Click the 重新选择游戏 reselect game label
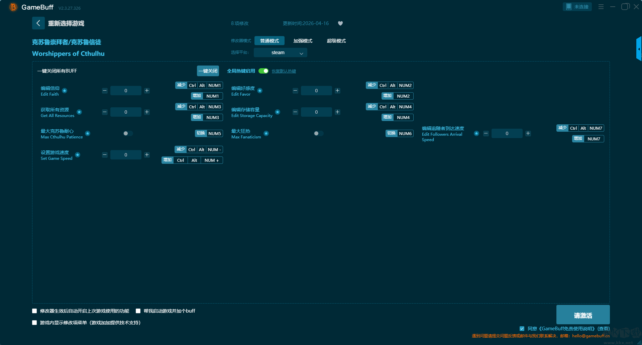 (x=66, y=23)
